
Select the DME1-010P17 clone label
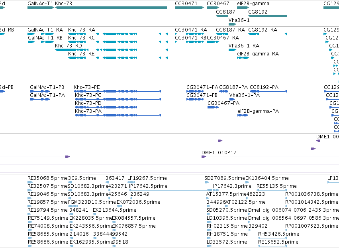click(219, 153)
